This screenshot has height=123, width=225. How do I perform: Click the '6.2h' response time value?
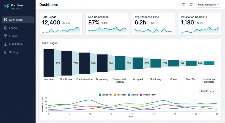[140, 22]
